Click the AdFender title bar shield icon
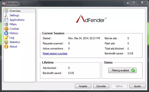Screen dimensions: 149x92 pos(4,4)
